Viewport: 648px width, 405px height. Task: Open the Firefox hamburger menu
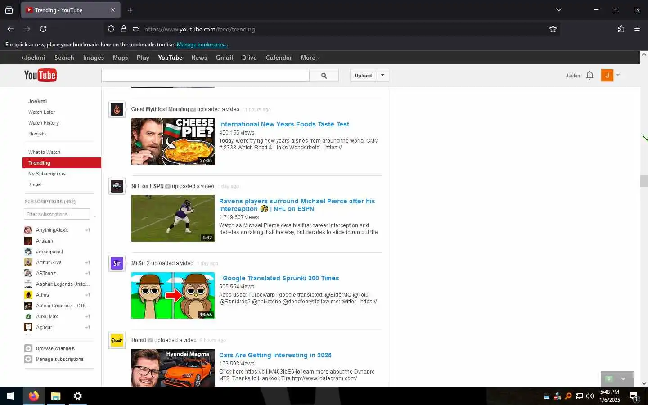(x=637, y=29)
